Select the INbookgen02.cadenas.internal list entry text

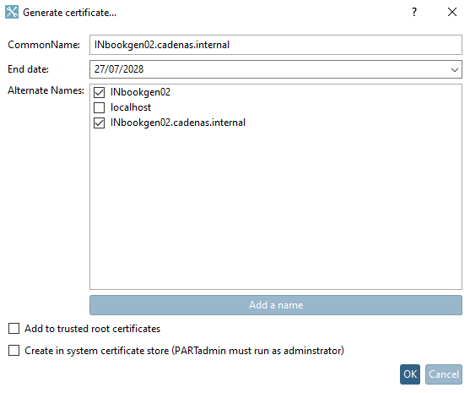tap(178, 123)
